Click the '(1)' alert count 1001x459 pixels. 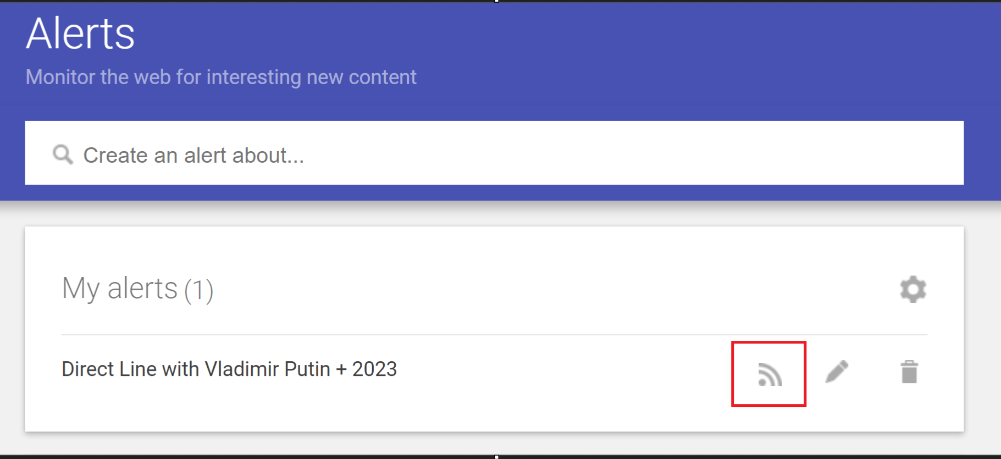point(199,290)
